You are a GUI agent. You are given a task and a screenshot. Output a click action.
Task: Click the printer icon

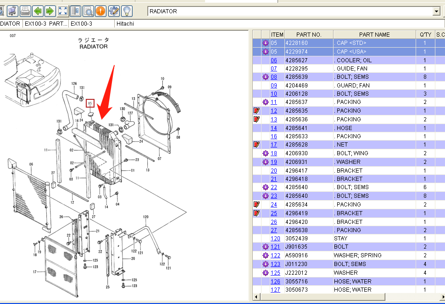click(25, 11)
